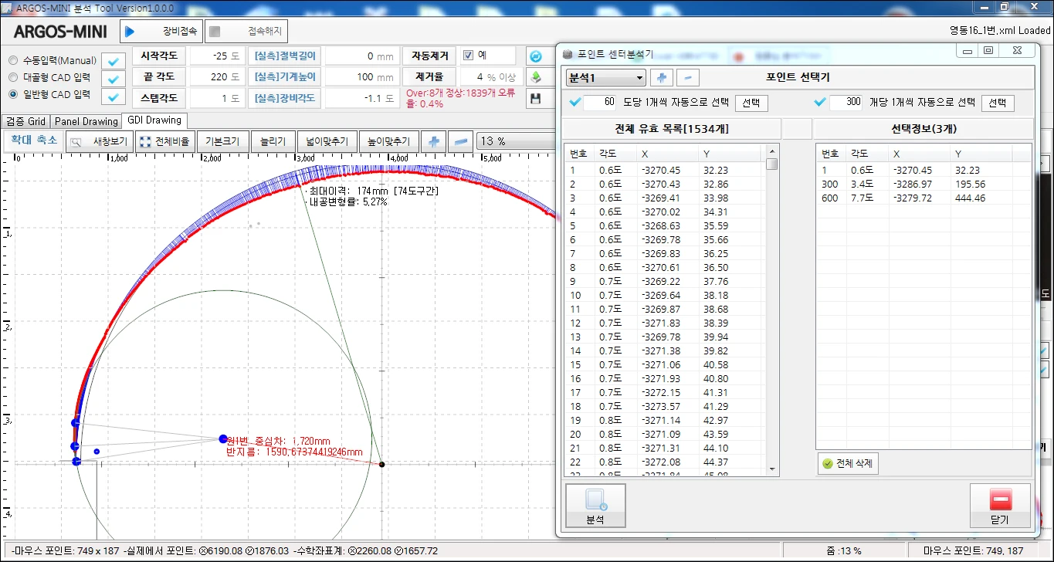Select row 20 in 전체 유효 목록
1054x562 pixels.
pos(666,435)
